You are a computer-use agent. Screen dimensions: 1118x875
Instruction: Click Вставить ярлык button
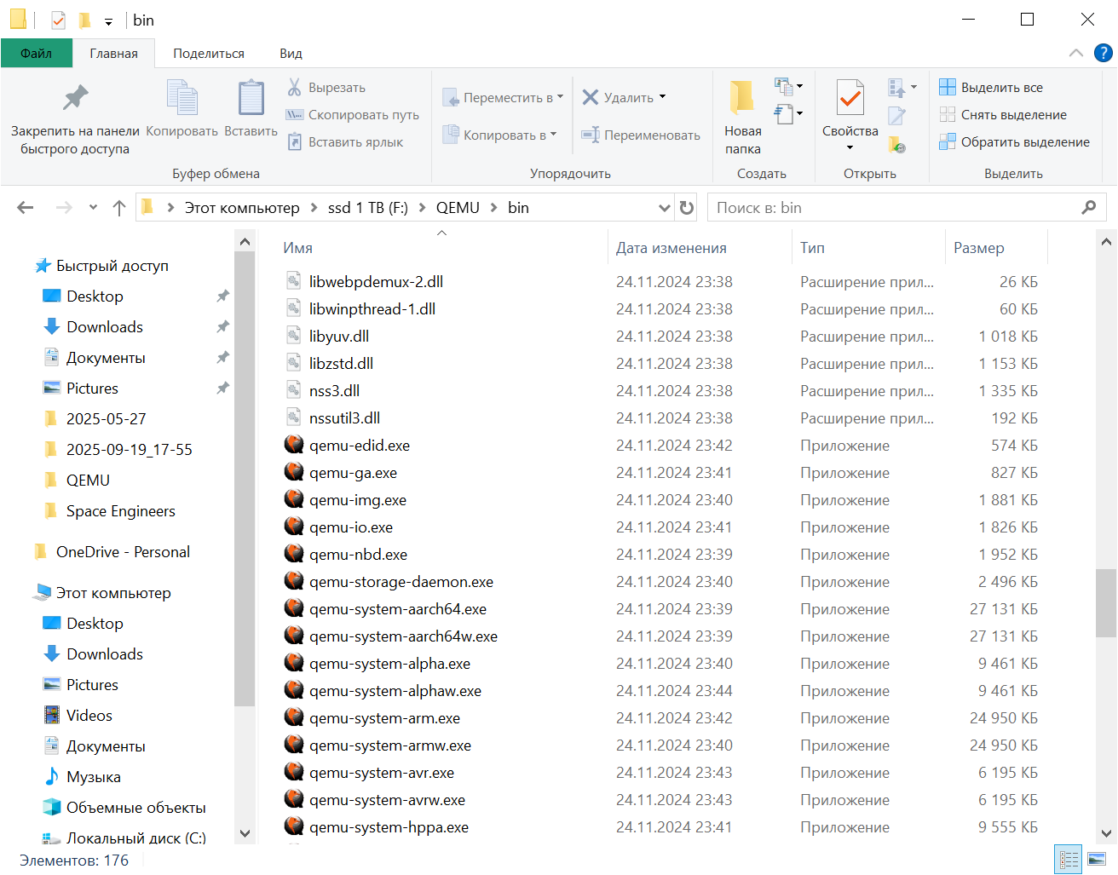click(x=345, y=141)
